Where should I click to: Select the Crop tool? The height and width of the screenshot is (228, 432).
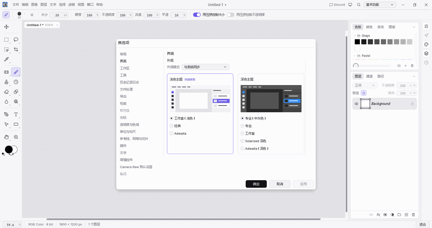pyautogui.click(x=16, y=50)
